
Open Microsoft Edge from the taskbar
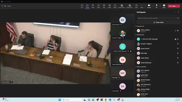tap(93, 100)
